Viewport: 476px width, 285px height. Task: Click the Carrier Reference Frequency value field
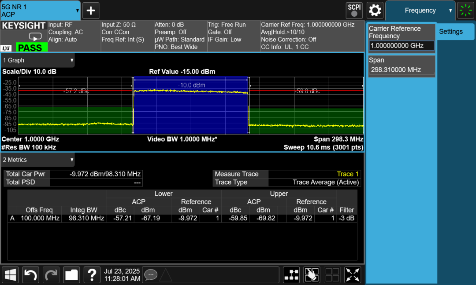(402, 46)
